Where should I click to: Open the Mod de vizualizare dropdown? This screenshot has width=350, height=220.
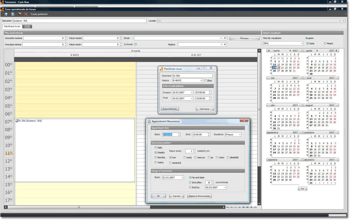point(301,43)
